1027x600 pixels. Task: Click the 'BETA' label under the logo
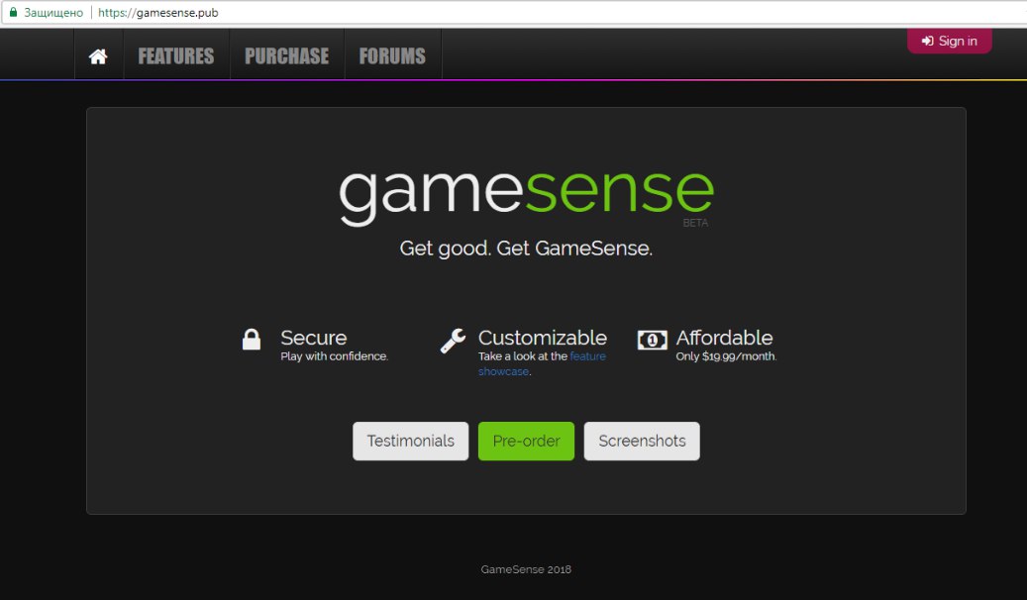[695, 223]
